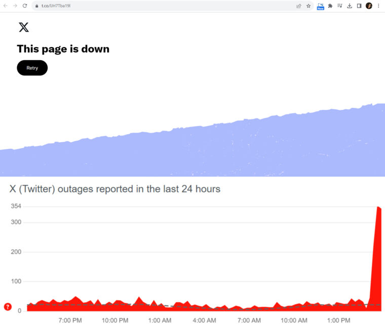The image size is (385, 327).
Task: Open the extension marked New
Action: tap(321, 7)
